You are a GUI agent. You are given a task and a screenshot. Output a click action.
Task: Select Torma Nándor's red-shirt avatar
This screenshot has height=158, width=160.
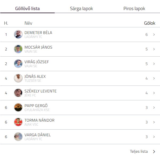[18, 122]
